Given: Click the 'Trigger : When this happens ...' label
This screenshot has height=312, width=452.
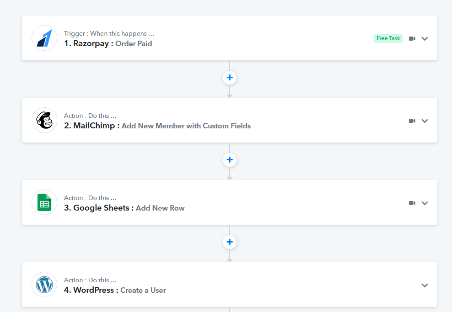Looking at the screenshot, I should [x=109, y=33].
